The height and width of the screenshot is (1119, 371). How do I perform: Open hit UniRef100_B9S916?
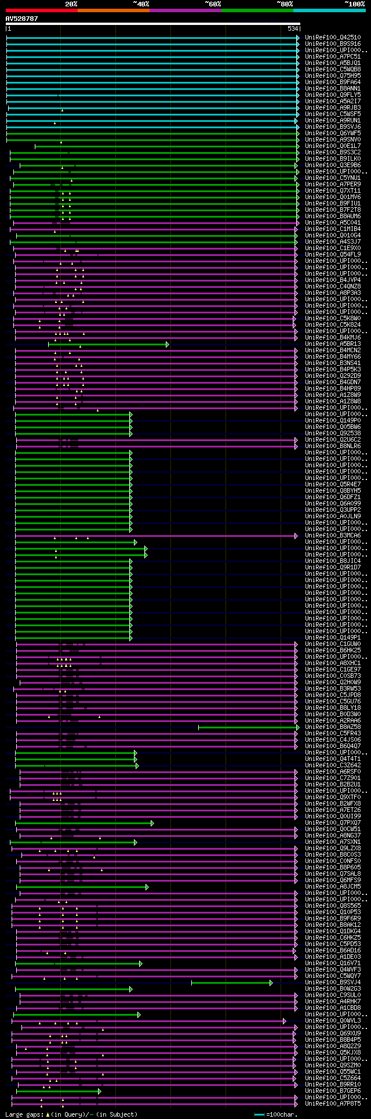334,44
